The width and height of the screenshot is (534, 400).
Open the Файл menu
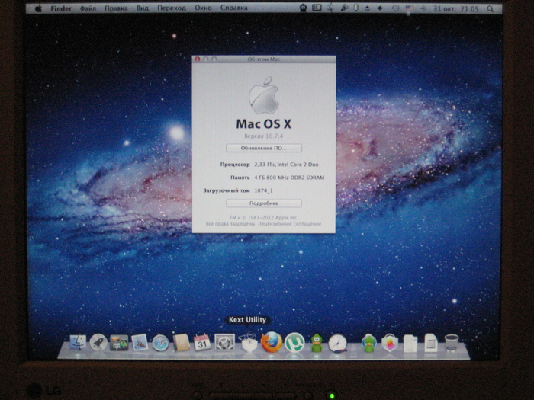pyautogui.click(x=88, y=8)
